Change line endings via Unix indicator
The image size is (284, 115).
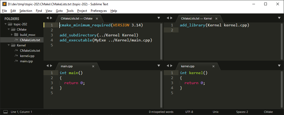(x=215, y=112)
